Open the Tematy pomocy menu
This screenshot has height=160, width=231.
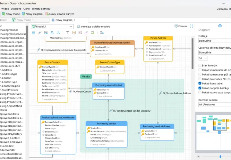[x=41, y=9]
